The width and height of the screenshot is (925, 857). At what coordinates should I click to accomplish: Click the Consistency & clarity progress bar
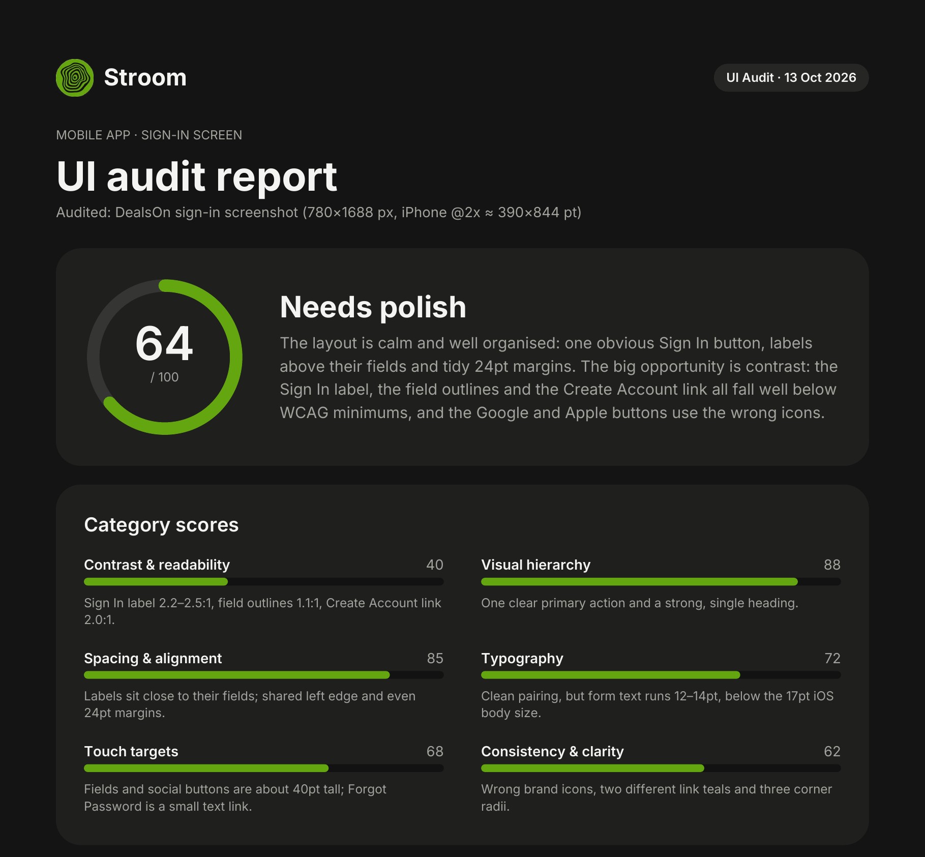point(661,769)
